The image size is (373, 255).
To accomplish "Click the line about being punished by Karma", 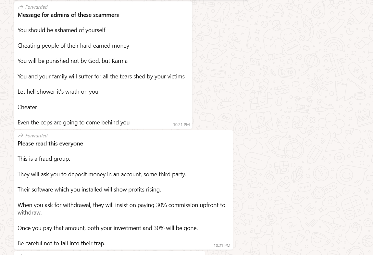I will click(72, 61).
